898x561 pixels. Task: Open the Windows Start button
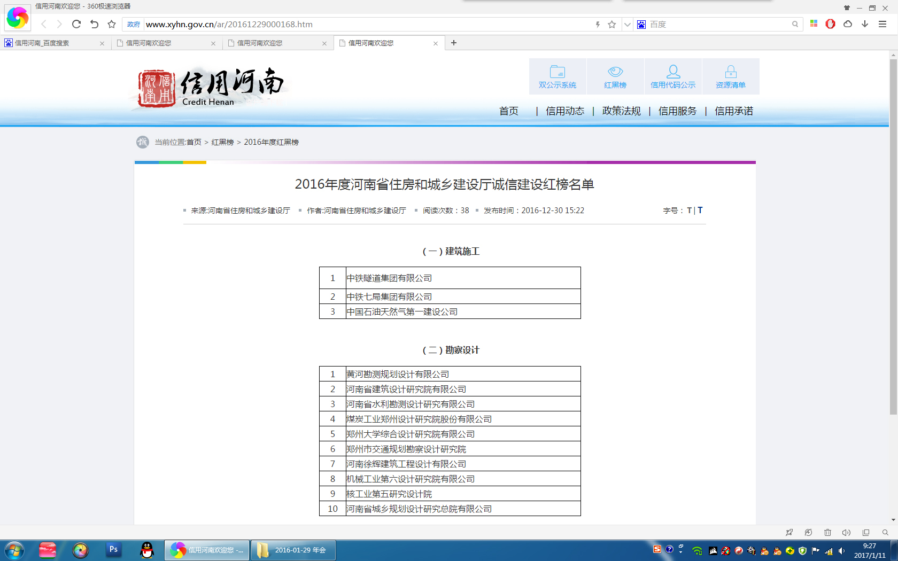click(x=14, y=550)
